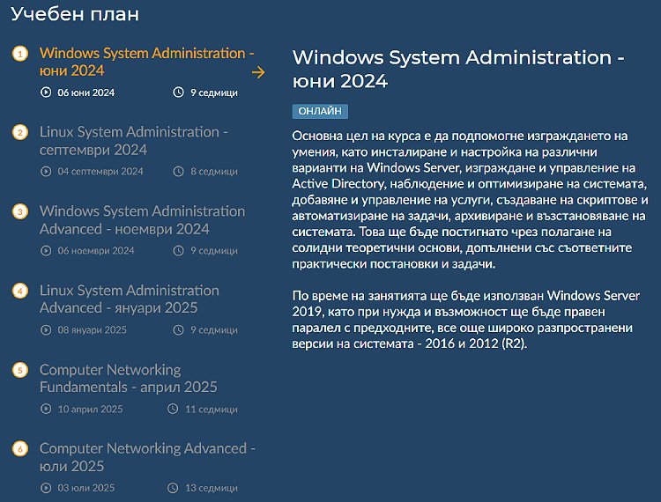The height and width of the screenshot is (502, 661).
Task: Click the number 6 circle badge
Action: tap(19, 449)
